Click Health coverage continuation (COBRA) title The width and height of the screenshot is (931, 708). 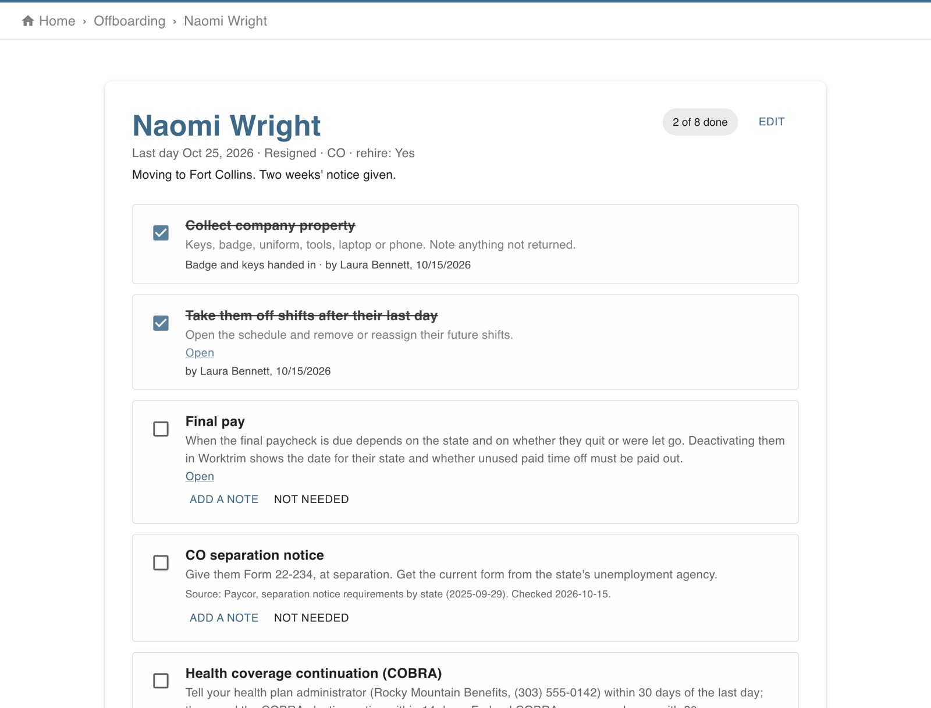(314, 674)
